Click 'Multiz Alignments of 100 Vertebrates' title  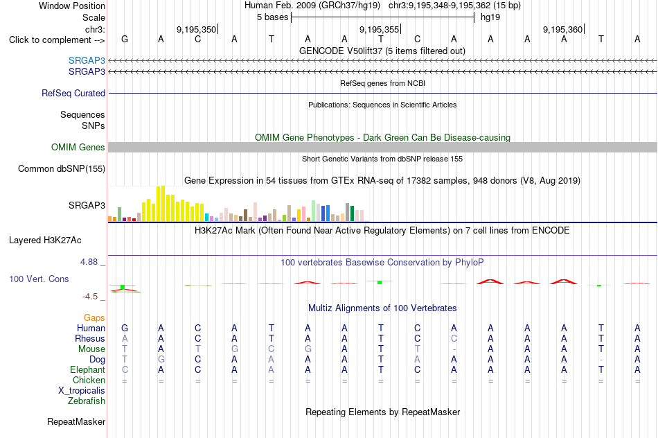click(382, 308)
